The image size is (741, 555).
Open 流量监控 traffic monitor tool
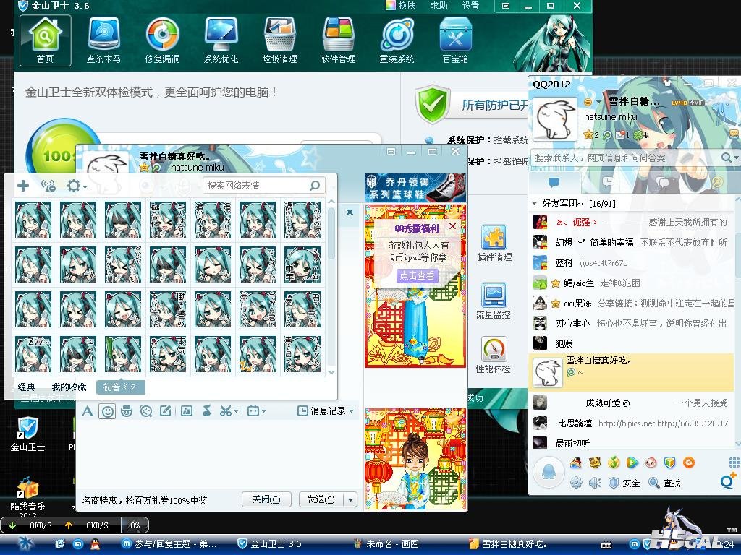(x=494, y=301)
